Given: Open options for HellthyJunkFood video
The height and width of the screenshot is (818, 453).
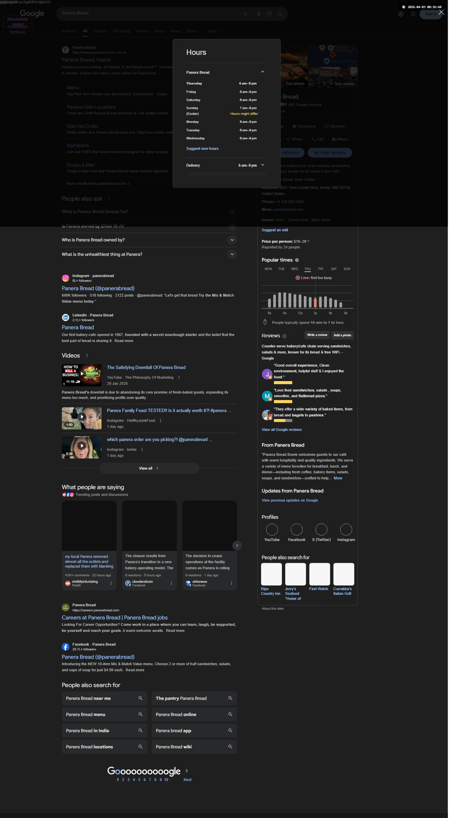Looking at the screenshot, I should click(160, 420).
